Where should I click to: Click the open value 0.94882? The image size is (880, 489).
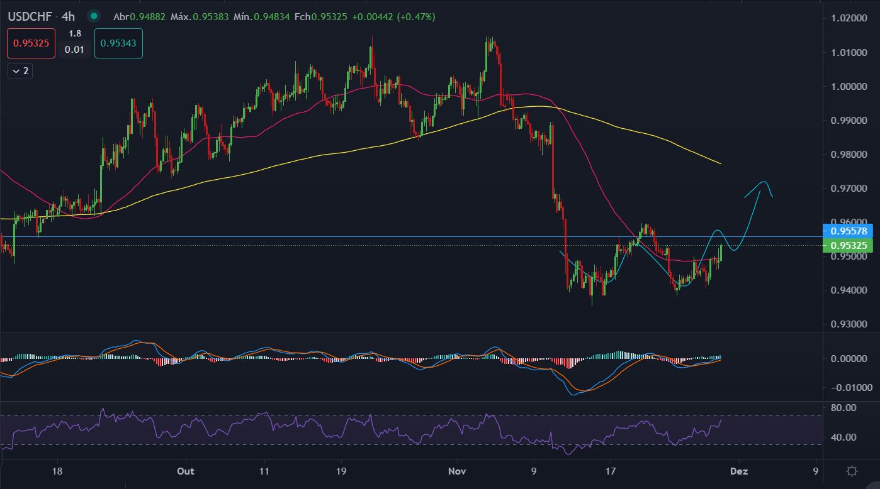coord(148,16)
